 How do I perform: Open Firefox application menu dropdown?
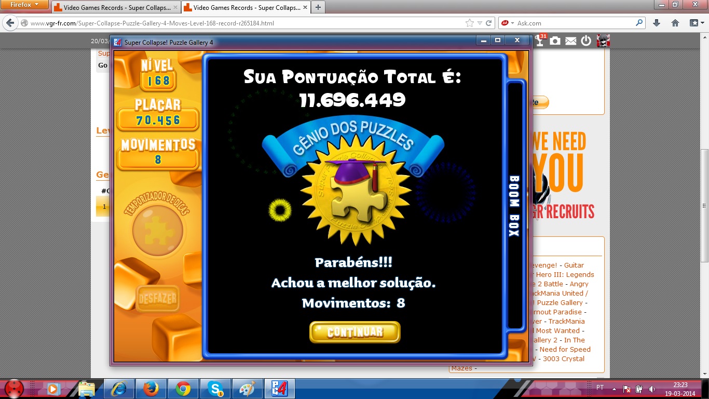(x=25, y=5)
